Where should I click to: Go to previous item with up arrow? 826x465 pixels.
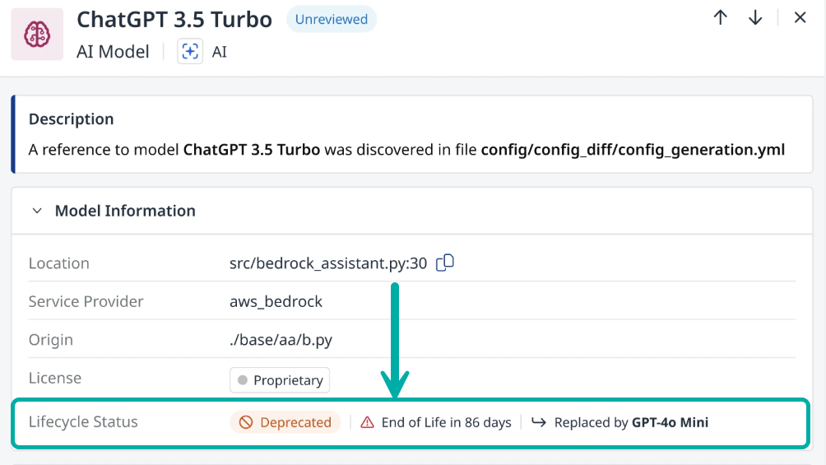point(720,17)
